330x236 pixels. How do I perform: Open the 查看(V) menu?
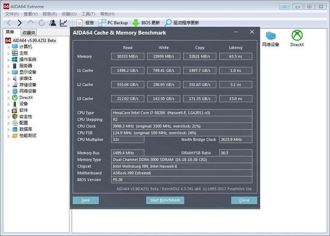[x=31, y=14]
